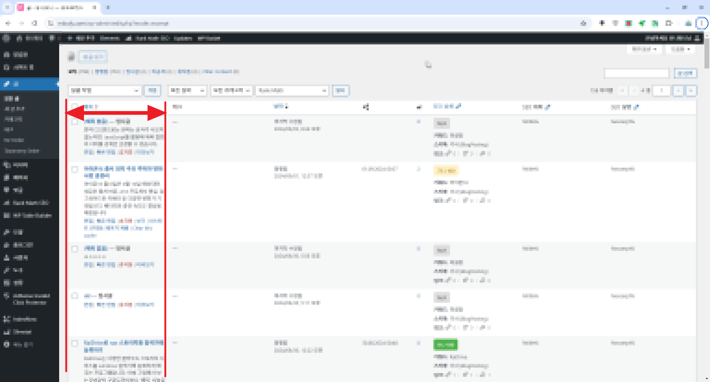710x382 pixels.
Task: Click the plus New content item in admin bar
Action: pos(81,38)
